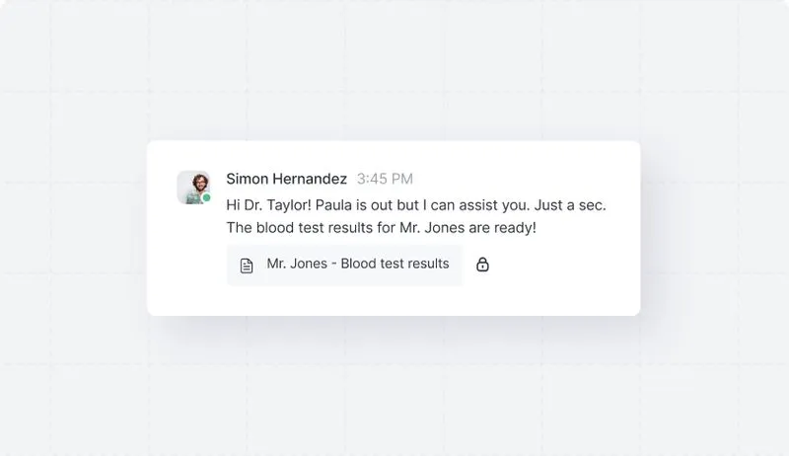Click the lock icon beside the attachment

coord(482,265)
